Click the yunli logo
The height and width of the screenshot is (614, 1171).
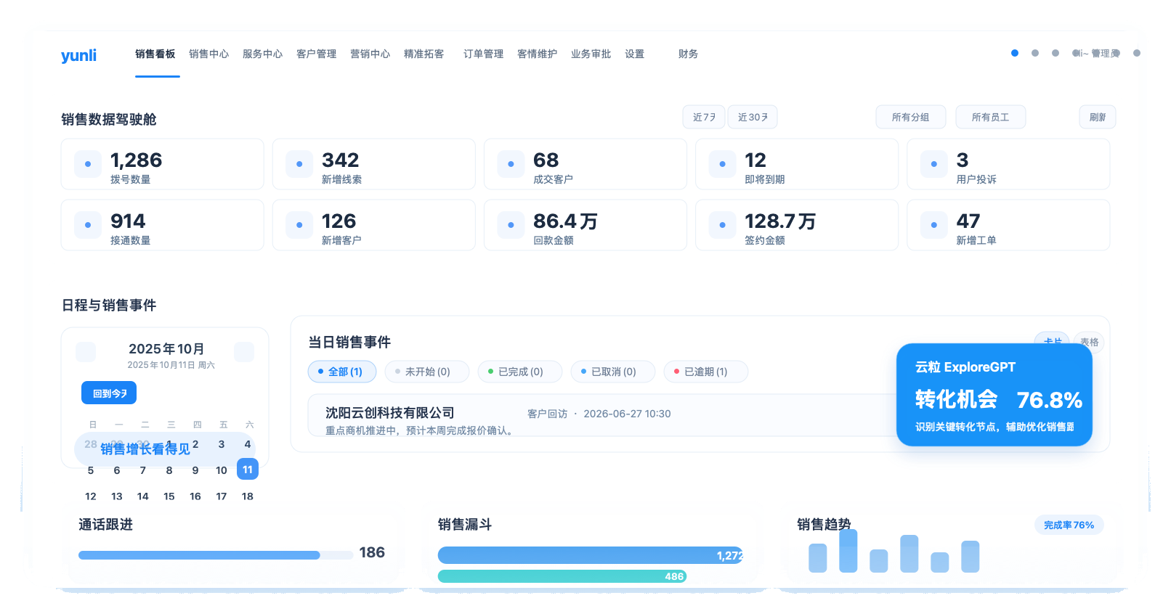tap(78, 55)
